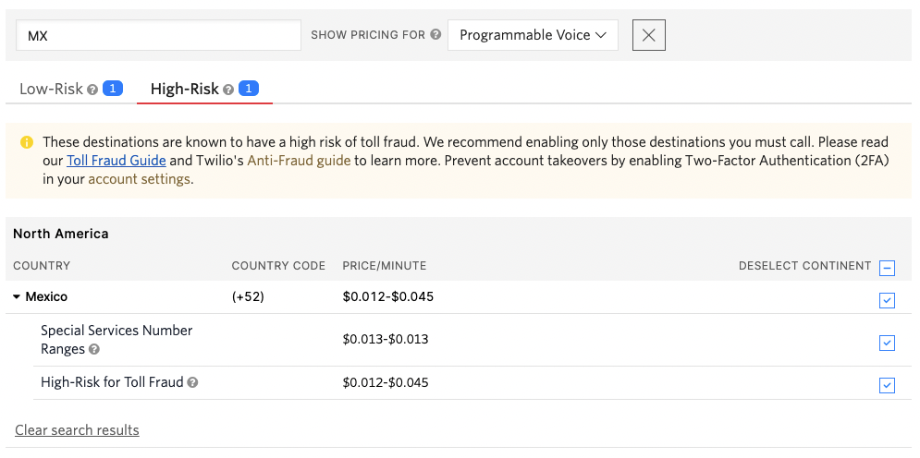Viewport: 920px width, 458px height.
Task: Click the X clear search button
Action: [x=649, y=35]
